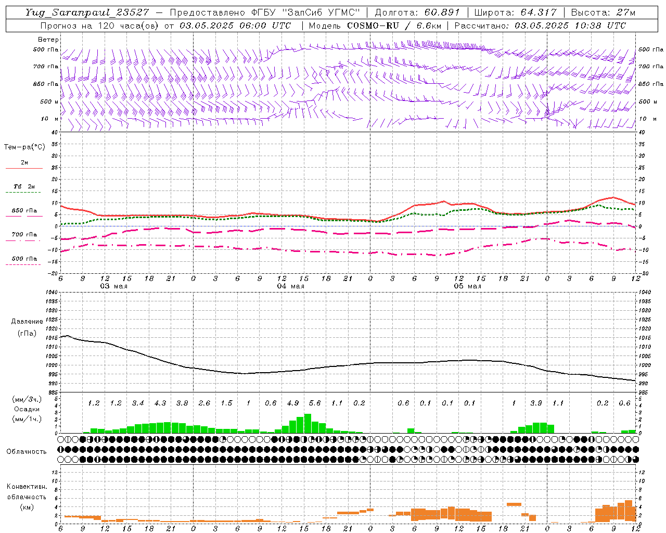Image resolution: width=666 pixels, height=533 pixels.
Task: Click the "05 мая" date label
Action: [467, 286]
